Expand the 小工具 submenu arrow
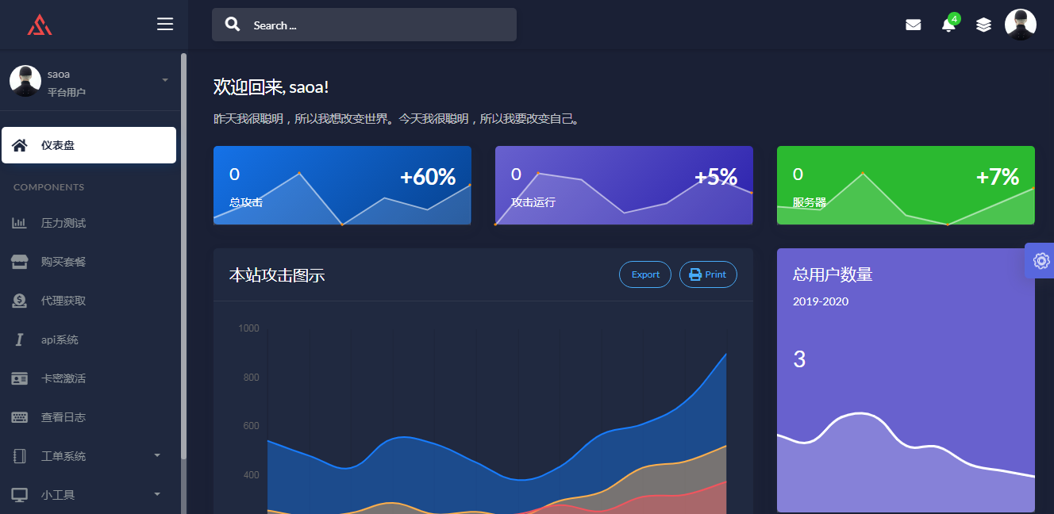Screen dimensions: 1054x514 click(157, 494)
